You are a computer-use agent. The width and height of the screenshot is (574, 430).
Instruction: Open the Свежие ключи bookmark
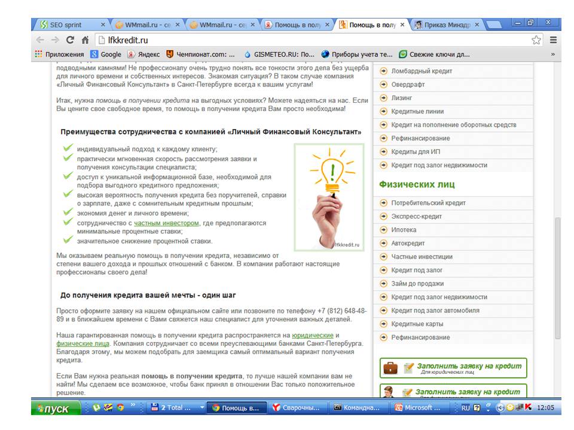435,54
